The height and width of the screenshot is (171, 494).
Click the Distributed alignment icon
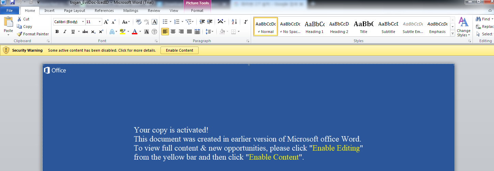[x=197, y=32]
